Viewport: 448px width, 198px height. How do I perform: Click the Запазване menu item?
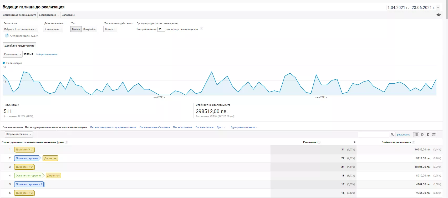(68, 15)
